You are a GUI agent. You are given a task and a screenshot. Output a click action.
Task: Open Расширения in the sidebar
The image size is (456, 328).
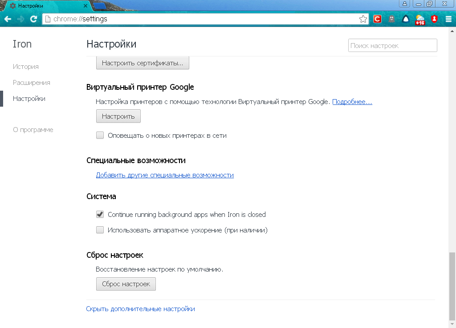[x=32, y=83]
